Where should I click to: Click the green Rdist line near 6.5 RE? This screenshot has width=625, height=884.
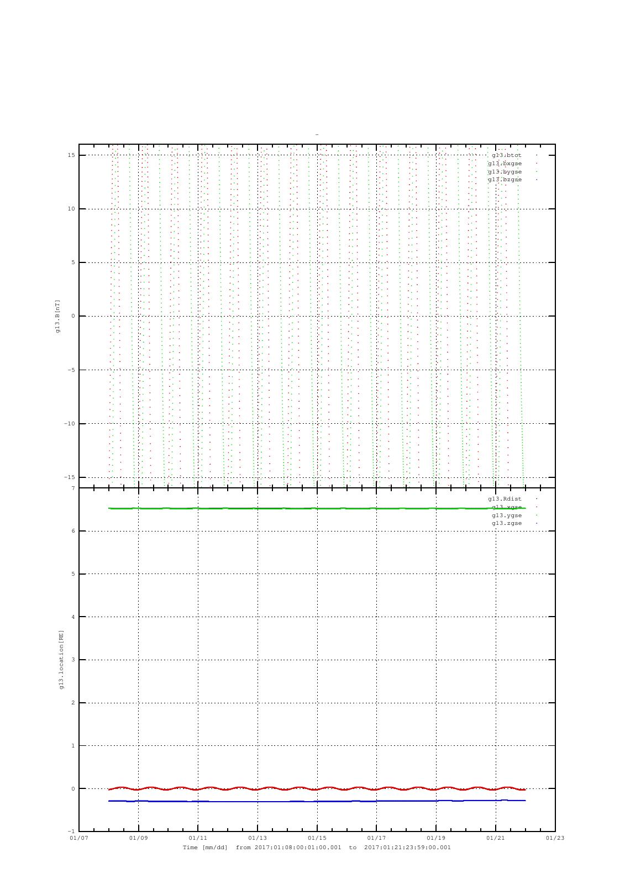pos(317,508)
